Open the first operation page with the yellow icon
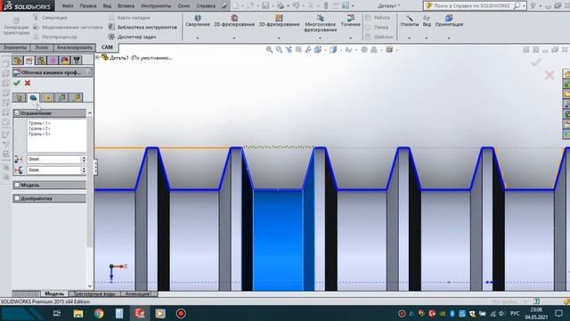Viewport: 570px width, 321px height. 19,97
